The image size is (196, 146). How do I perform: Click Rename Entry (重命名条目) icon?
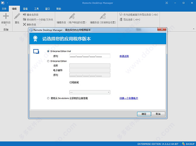pos(24,15)
